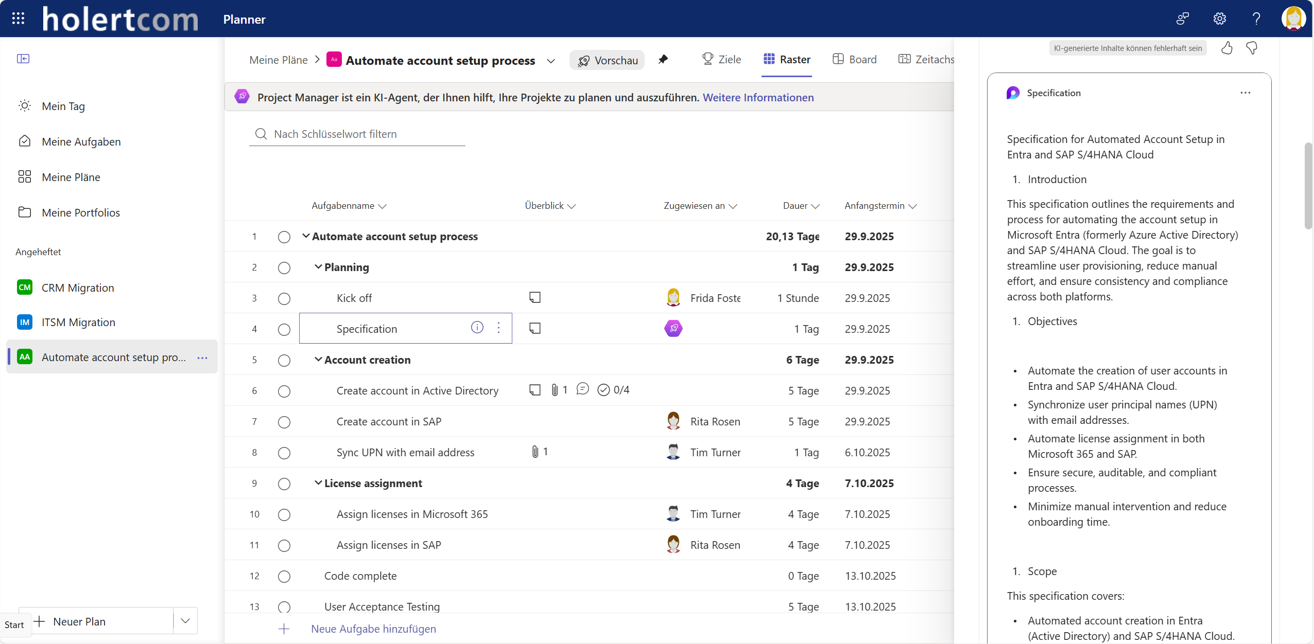The width and height of the screenshot is (1314, 644).
Task: Complete the Code complete task circle
Action: pyautogui.click(x=284, y=576)
